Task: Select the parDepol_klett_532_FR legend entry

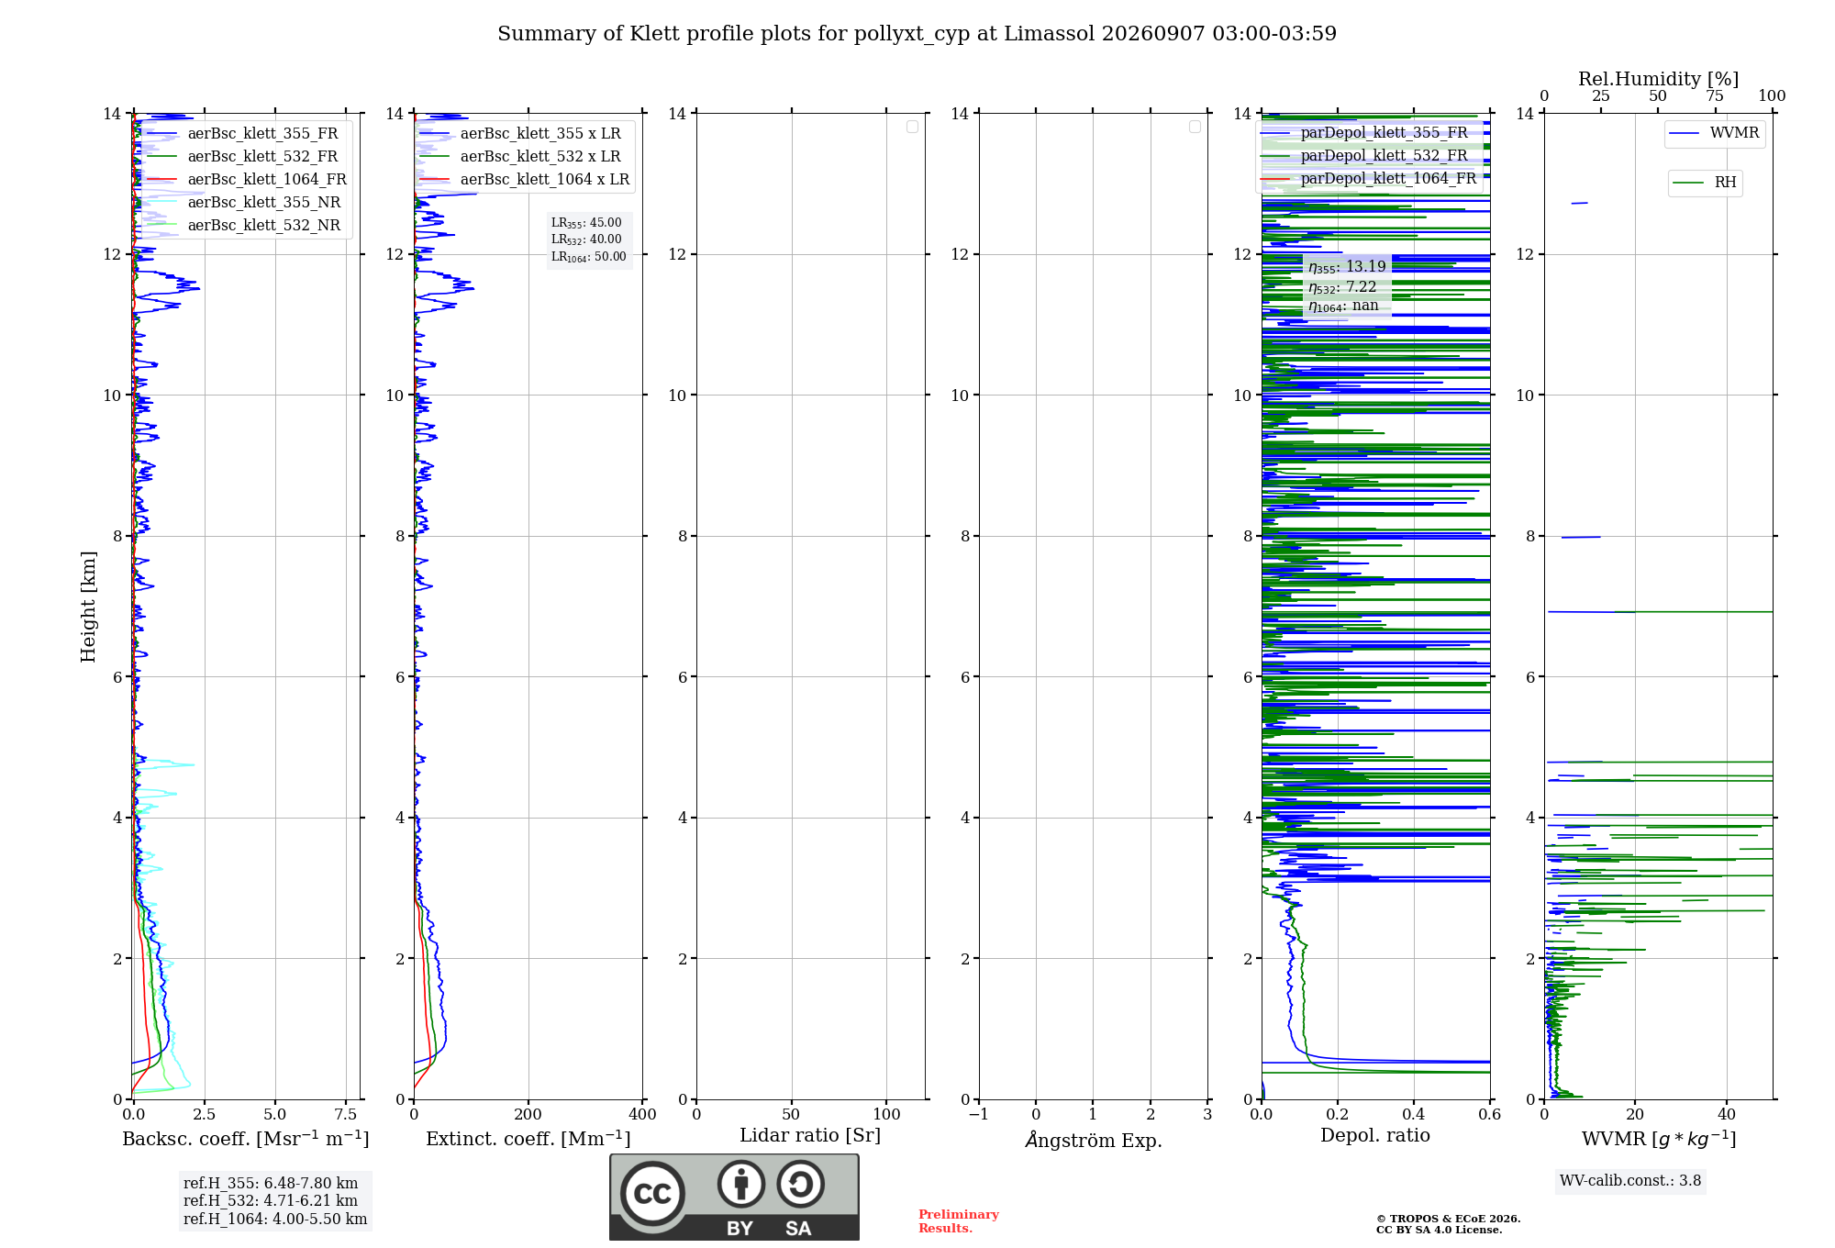Action: tap(1363, 156)
